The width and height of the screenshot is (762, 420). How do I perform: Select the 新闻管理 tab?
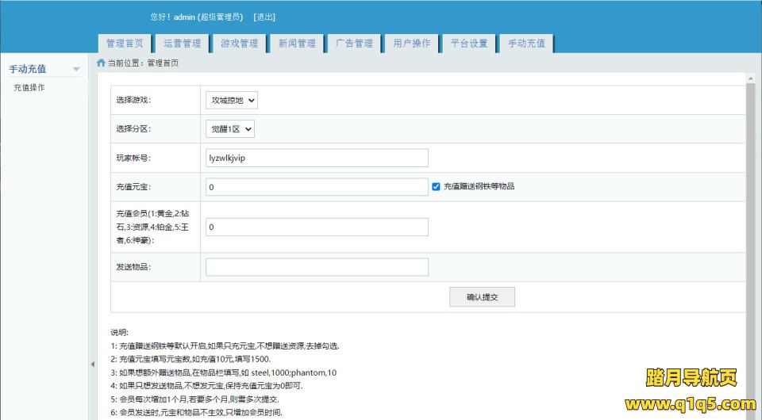(297, 44)
